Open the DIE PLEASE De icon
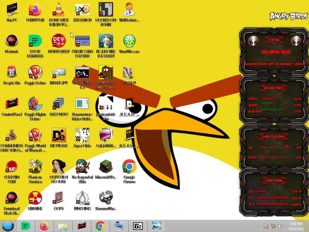The image size is (309, 232). point(59,138)
